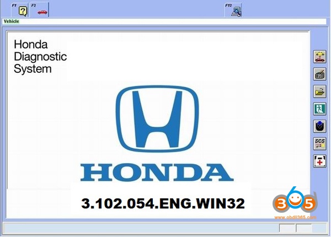Viewport: 331px width, 237px height.
Task: Click the Vehicle label in top bar
Action: point(12,21)
